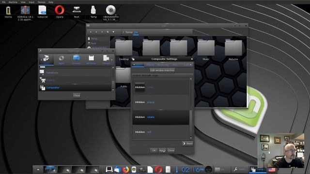Open the Home desktop icon

8,12
